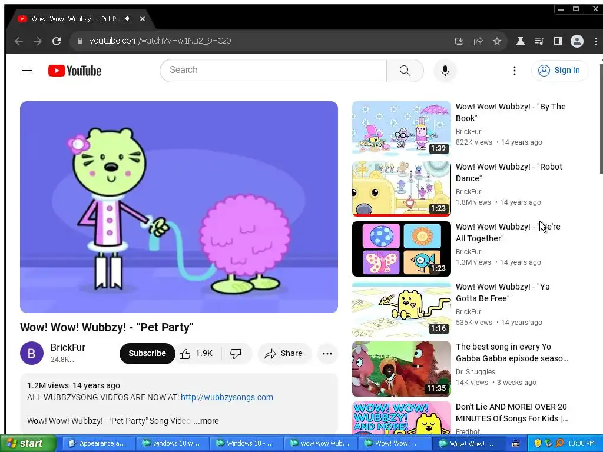Click the address bar URL

tap(160, 41)
